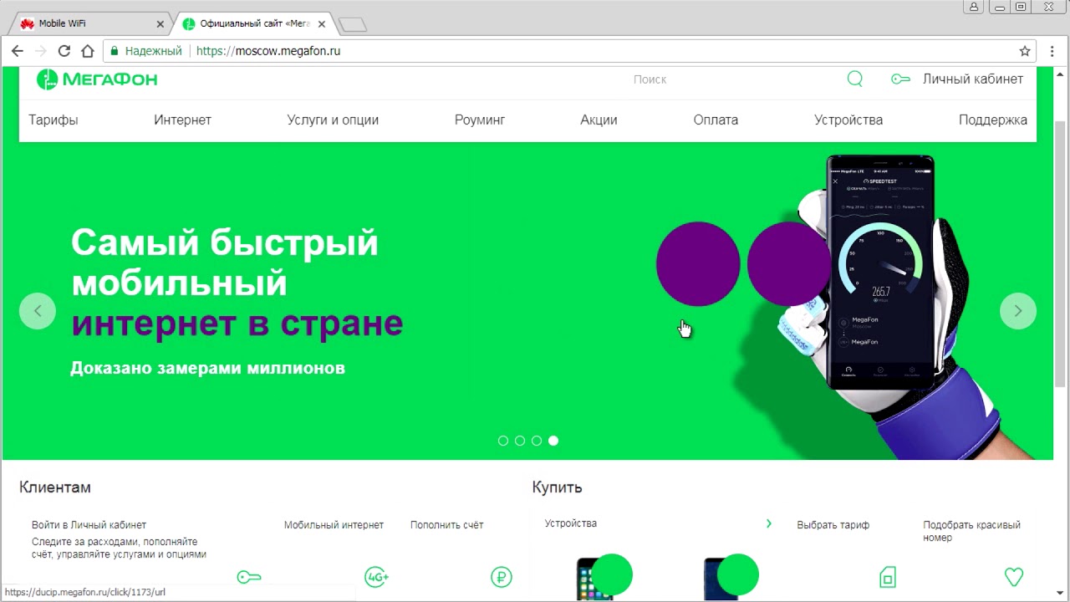
Task: Open the site search magnifier icon
Action: 854,79
